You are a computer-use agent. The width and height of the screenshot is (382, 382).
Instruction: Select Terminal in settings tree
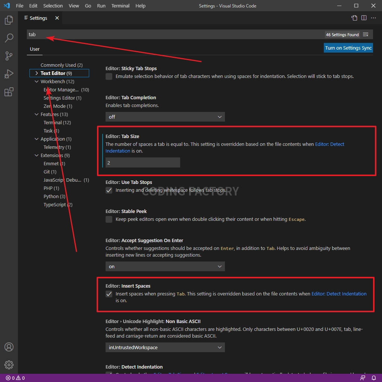[x=57, y=122]
